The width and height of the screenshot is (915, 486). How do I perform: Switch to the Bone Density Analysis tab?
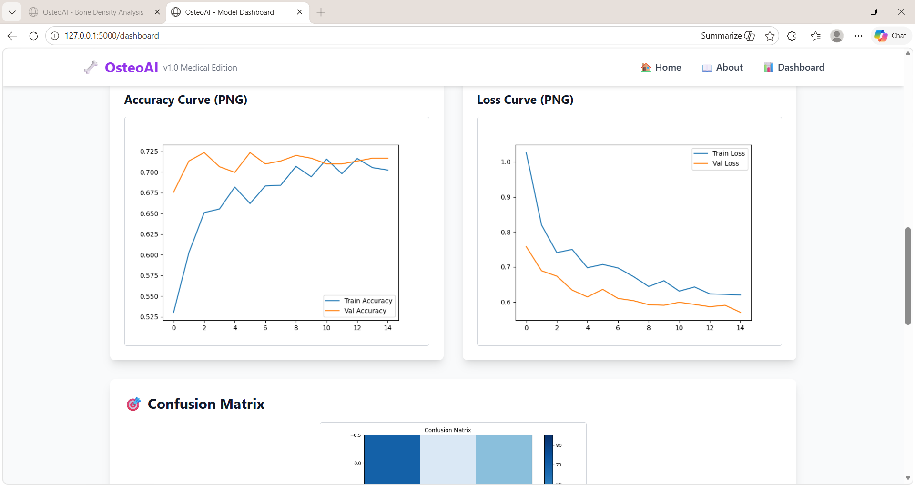pyautogui.click(x=93, y=12)
